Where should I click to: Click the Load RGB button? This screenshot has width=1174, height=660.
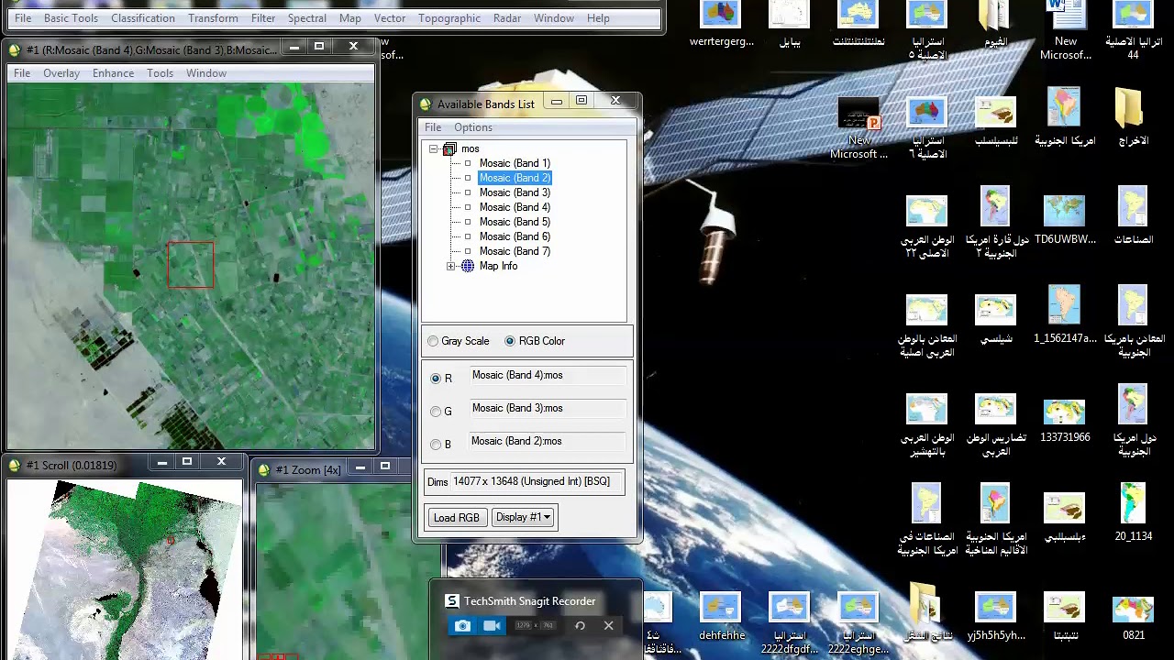tap(457, 518)
